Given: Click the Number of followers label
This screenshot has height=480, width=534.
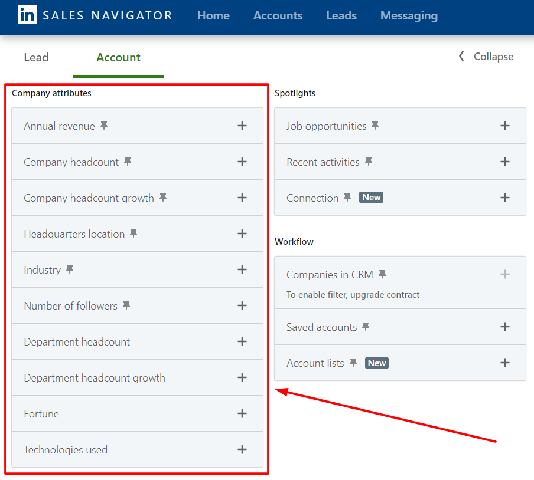Looking at the screenshot, I should tap(70, 306).
